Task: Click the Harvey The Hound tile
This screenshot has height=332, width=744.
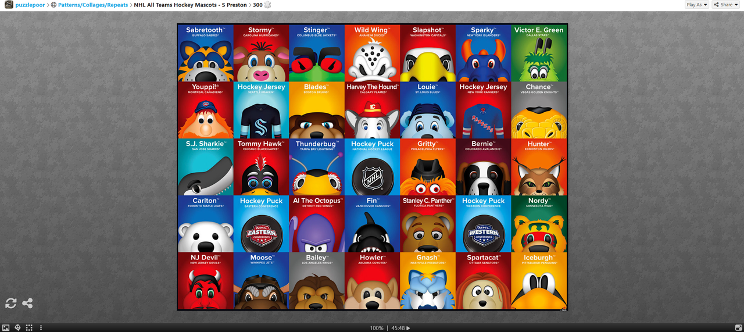Action: pos(372,110)
